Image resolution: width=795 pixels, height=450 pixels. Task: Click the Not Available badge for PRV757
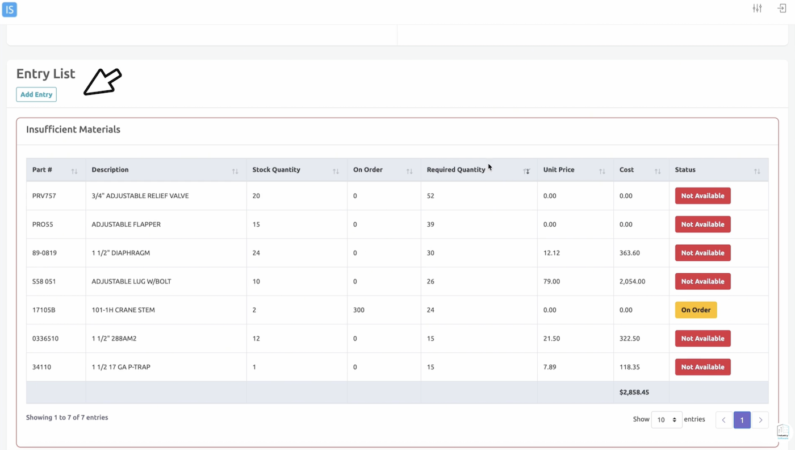(x=702, y=195)
